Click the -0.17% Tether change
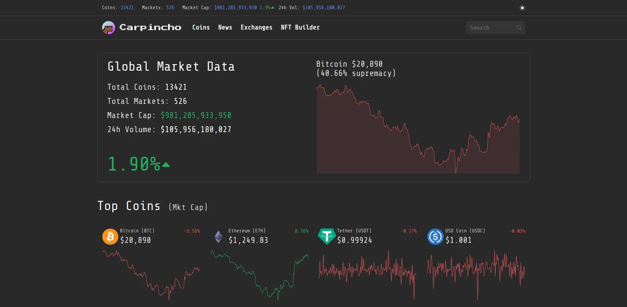 [x=409, y=231]
